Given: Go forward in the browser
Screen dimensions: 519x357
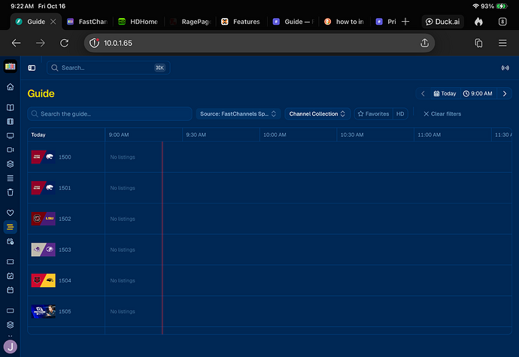Looking at the screenshot, I should 41,43.
